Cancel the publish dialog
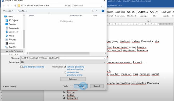 click(x=97, y=86)
